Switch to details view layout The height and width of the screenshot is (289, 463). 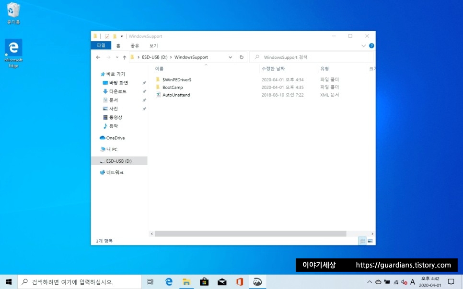[x=362, y=241]
